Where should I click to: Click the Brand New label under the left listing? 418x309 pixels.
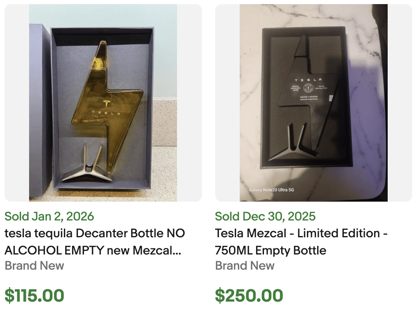pos(34,266)
